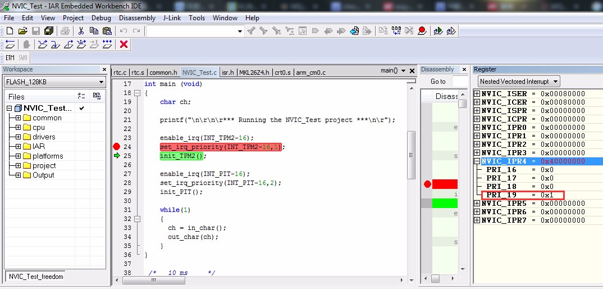
Task: Click the Save All icon
Action: [x=49, y=31]
